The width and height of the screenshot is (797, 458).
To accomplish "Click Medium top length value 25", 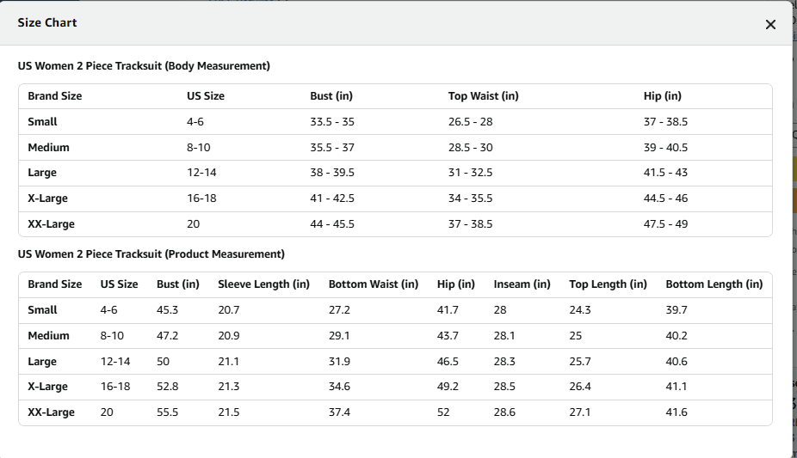I will [576, 336].
